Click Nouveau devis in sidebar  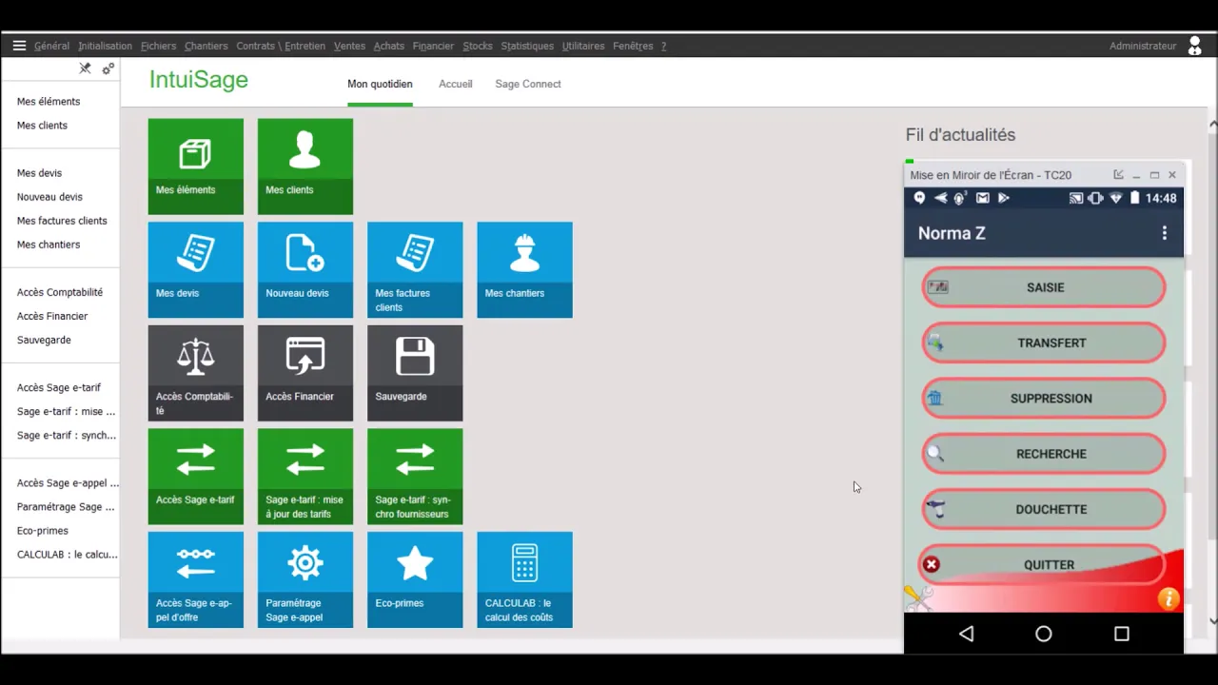pos(49,197)
